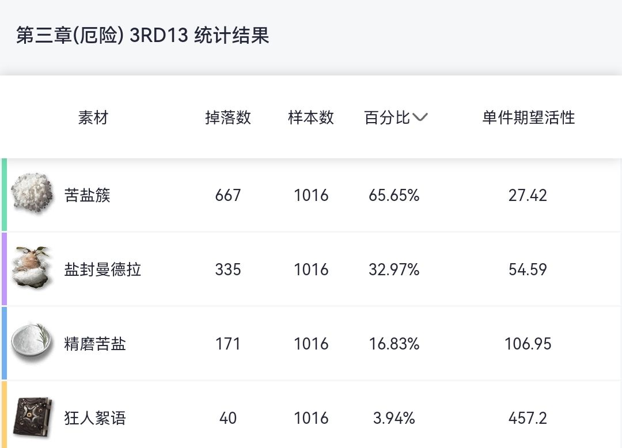Sort by 样本数 column header

[x=311, y=118]
